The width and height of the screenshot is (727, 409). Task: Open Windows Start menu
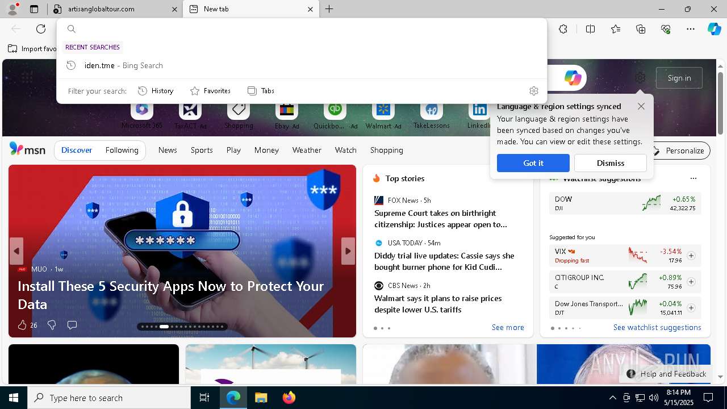pyautogui.click(x=14, y=398)
